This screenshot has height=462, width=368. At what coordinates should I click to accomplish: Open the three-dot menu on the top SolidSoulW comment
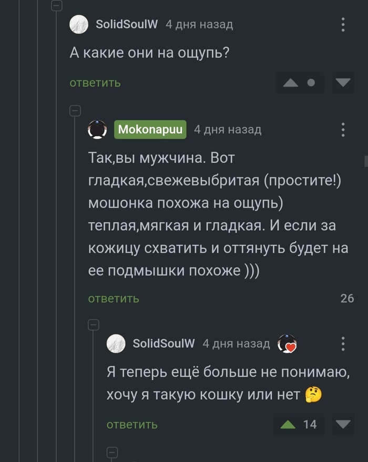pyautogui.click(x=343, y=25)
